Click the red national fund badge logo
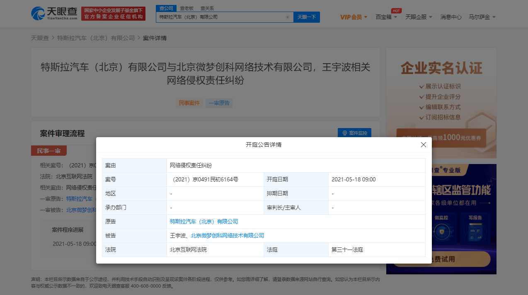Screen dimensions: 528x295 113,13
